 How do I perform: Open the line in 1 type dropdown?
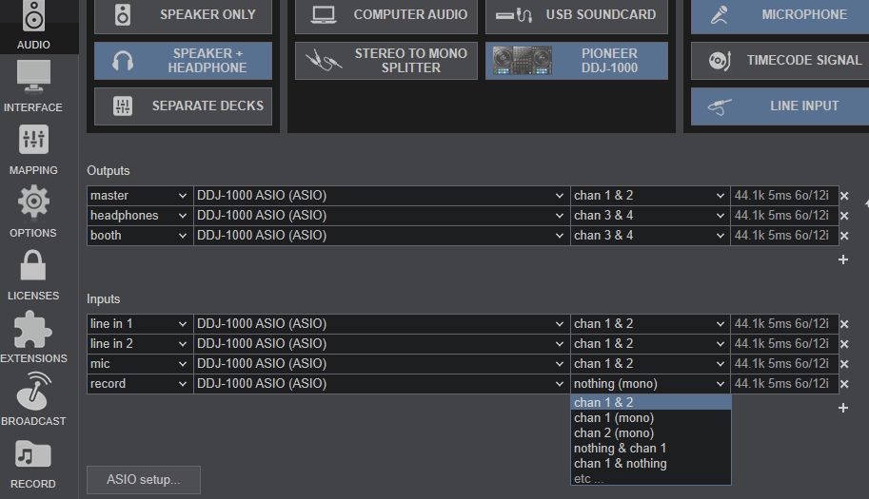pyautogui.click(x=140, y=323)
